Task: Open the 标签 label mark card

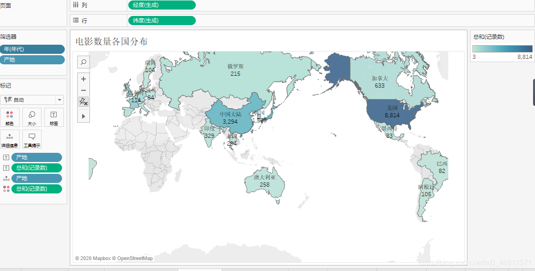Action: [54, 118]
